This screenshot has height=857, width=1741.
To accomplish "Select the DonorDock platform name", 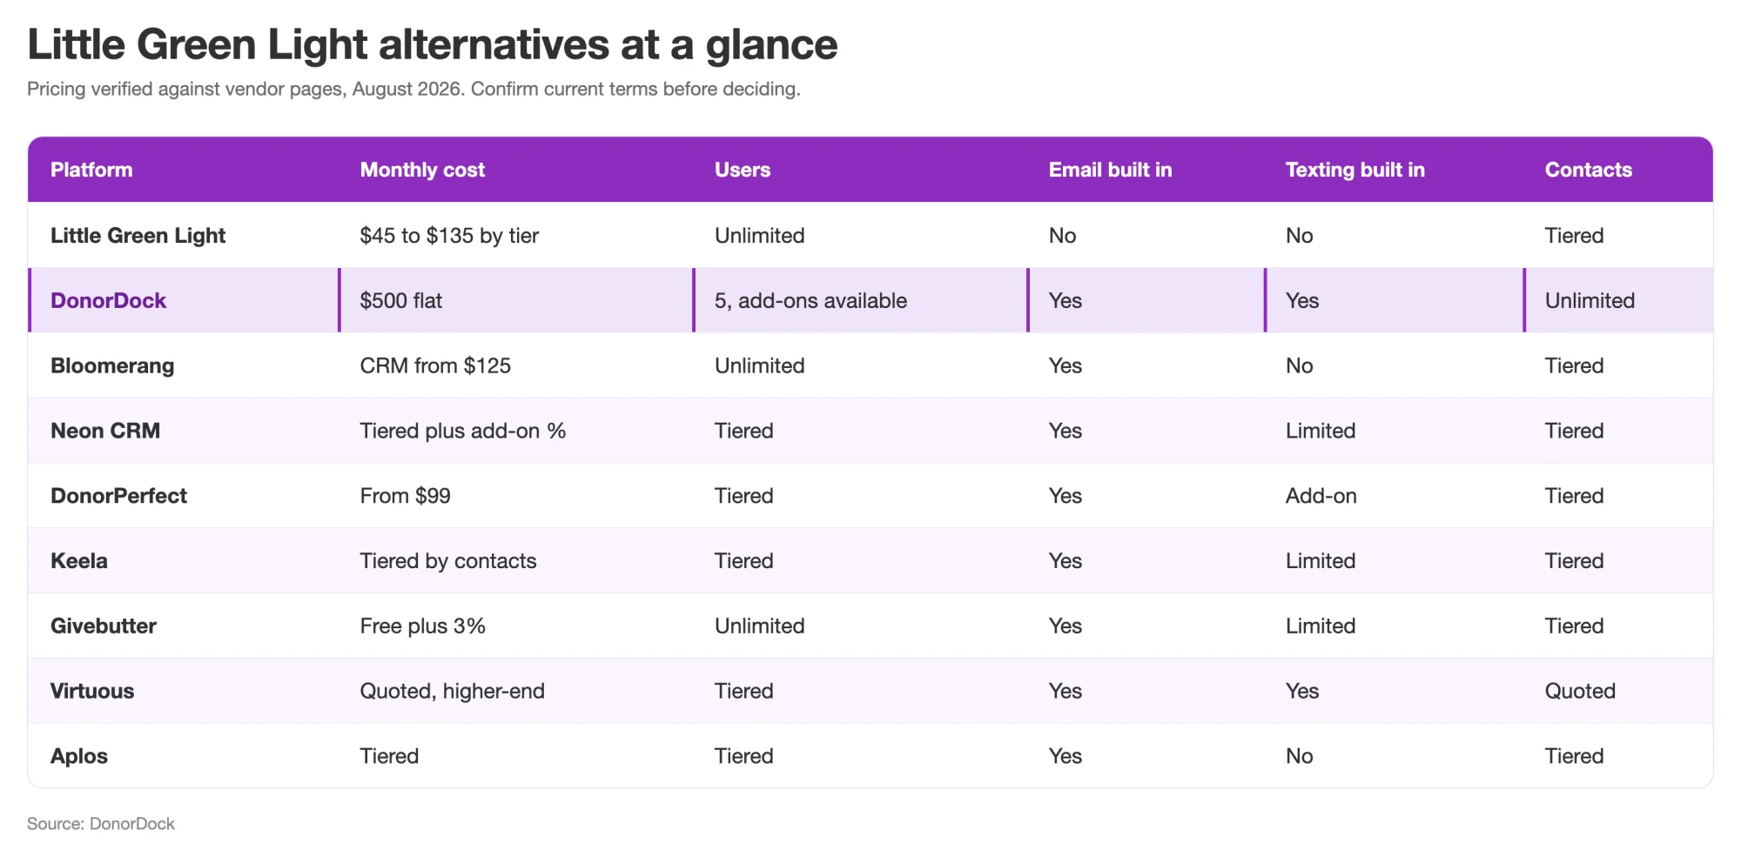I will (108, 300).
